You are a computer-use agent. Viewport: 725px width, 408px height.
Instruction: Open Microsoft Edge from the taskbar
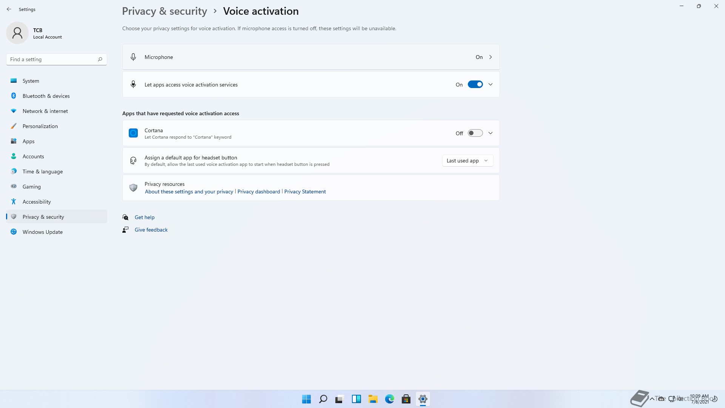389,399
